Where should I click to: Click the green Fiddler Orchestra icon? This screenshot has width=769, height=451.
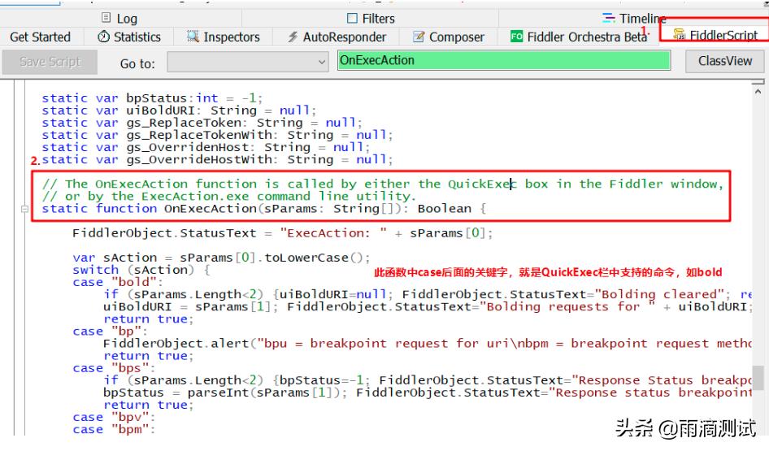516,37
